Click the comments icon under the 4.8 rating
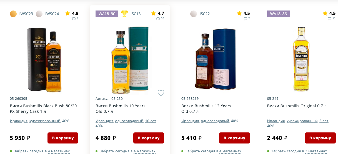Screen dimensions: 338x154 pyautogui.click(x=74, y=19)
